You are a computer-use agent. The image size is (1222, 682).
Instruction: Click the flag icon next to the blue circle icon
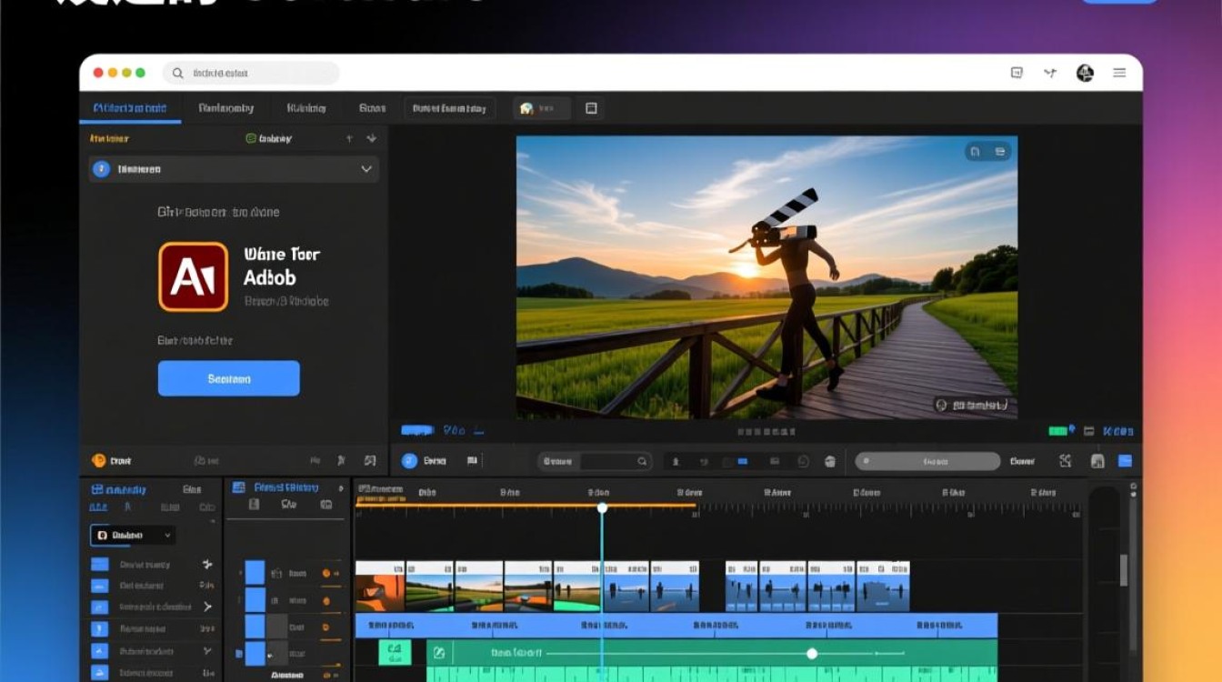tap(472, 461)
